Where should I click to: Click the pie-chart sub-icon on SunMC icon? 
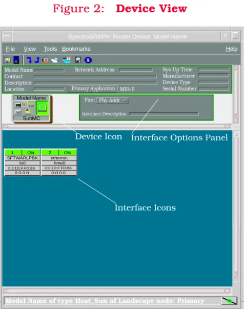tap(28, 111)
